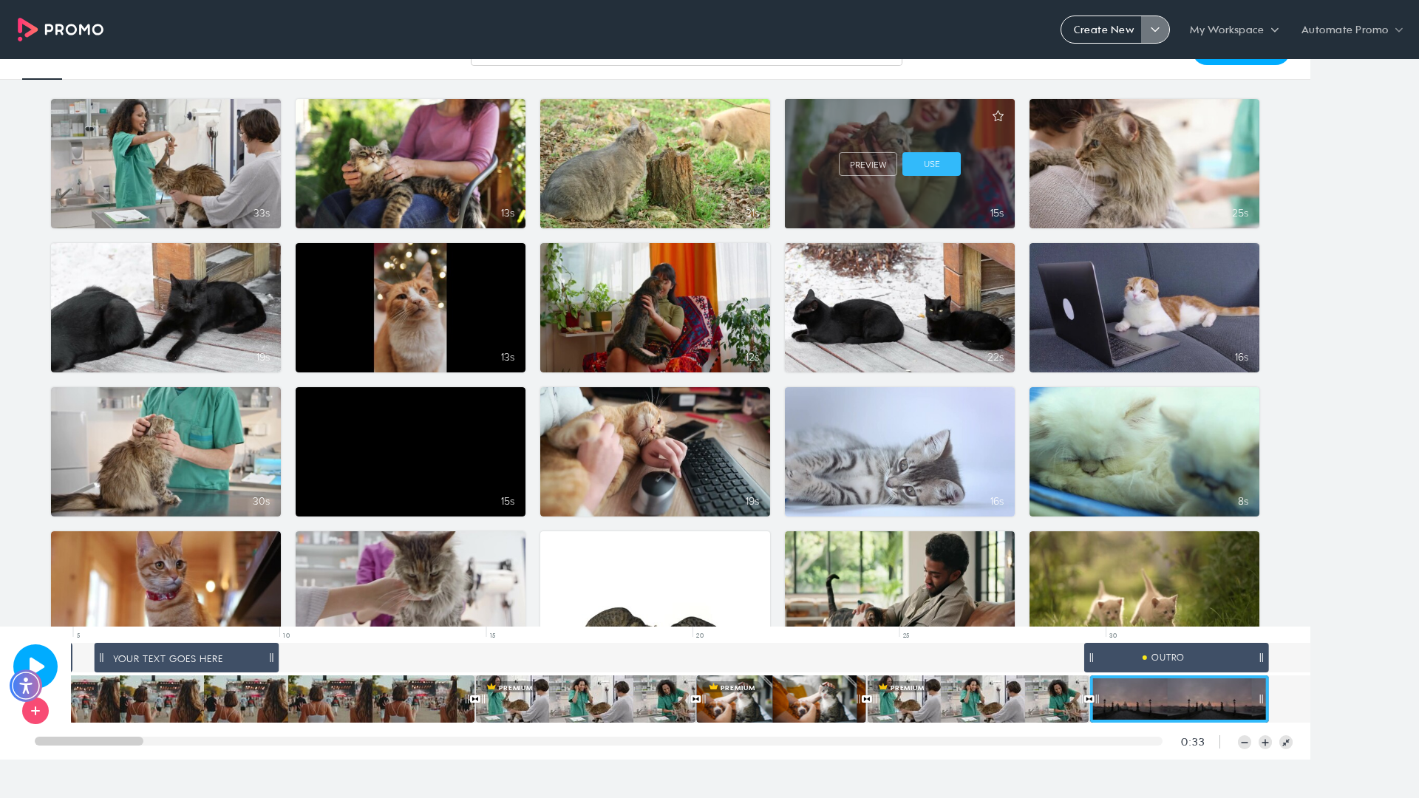Select the 22s two black cats thumbnail
1419x798 pixels.
[899, 307]
